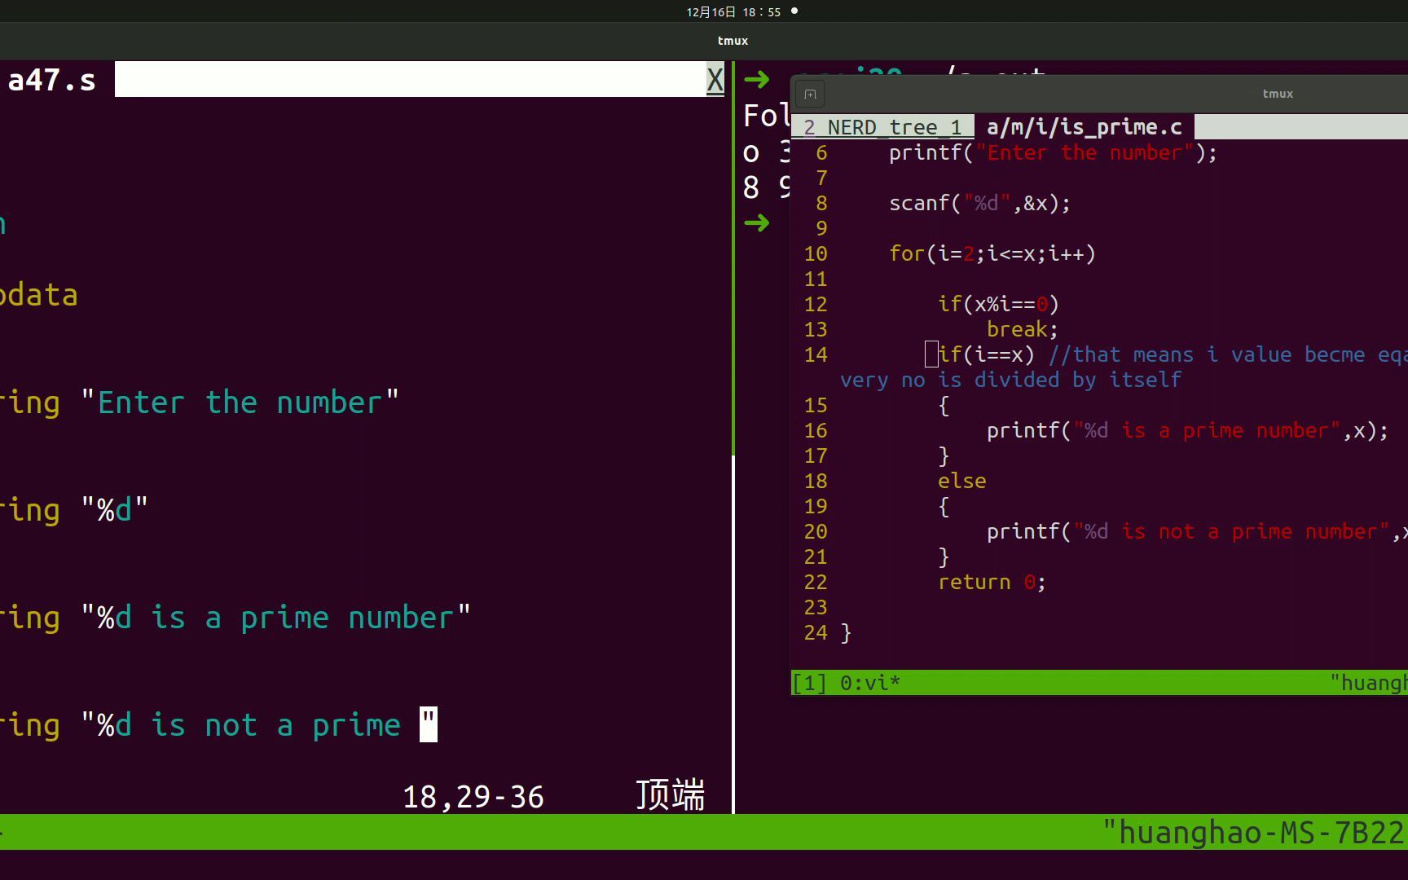Click the rear tmux window title bar
This screenshot has width=1408, height=880.
(x=733, y=40)
